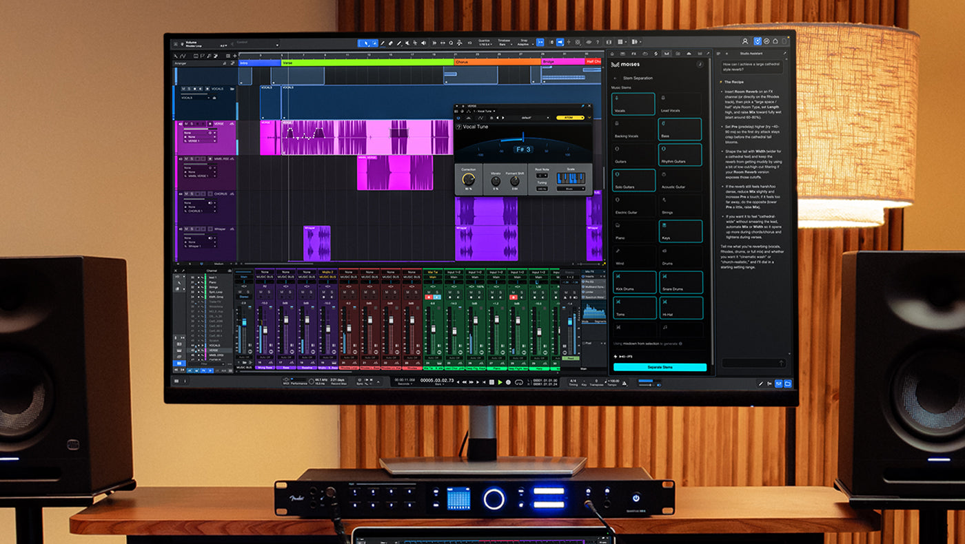This screenshot has width=965, height=544.
Task: Deselect the Keys stem tile
Action: click(680, 231)
